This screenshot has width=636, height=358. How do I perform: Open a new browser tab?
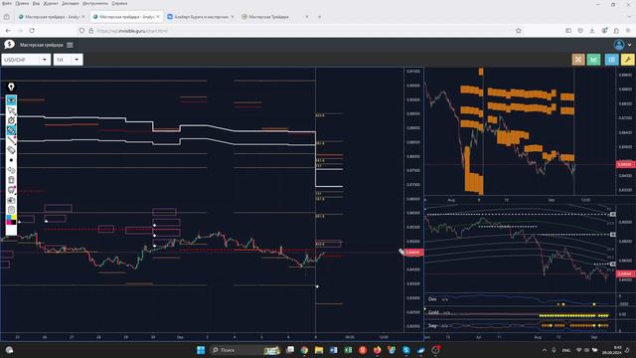(320, 17)
